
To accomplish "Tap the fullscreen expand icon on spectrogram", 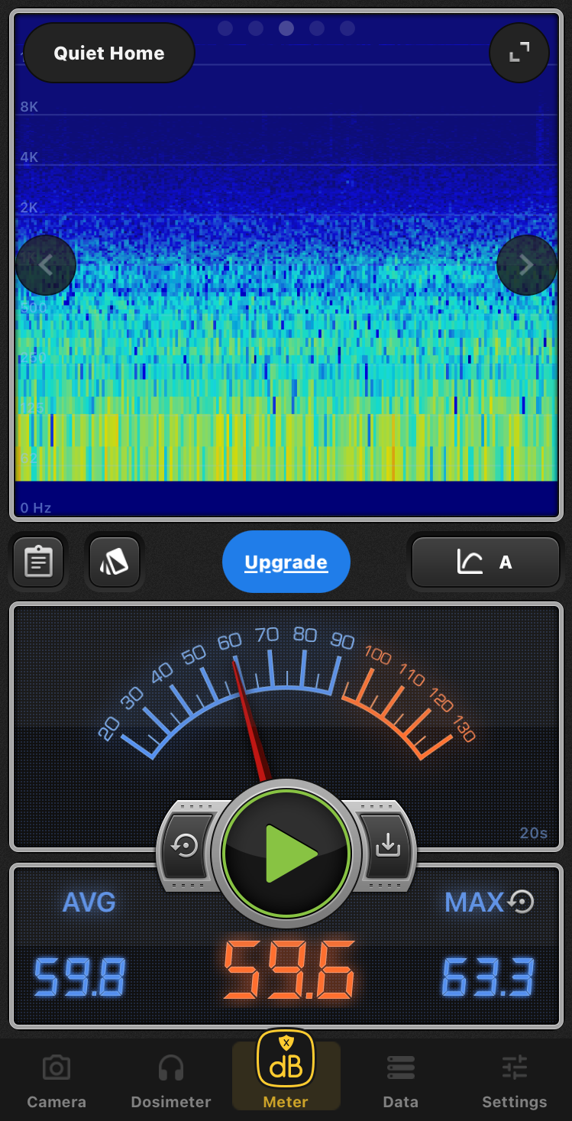I will pos(519,52).
